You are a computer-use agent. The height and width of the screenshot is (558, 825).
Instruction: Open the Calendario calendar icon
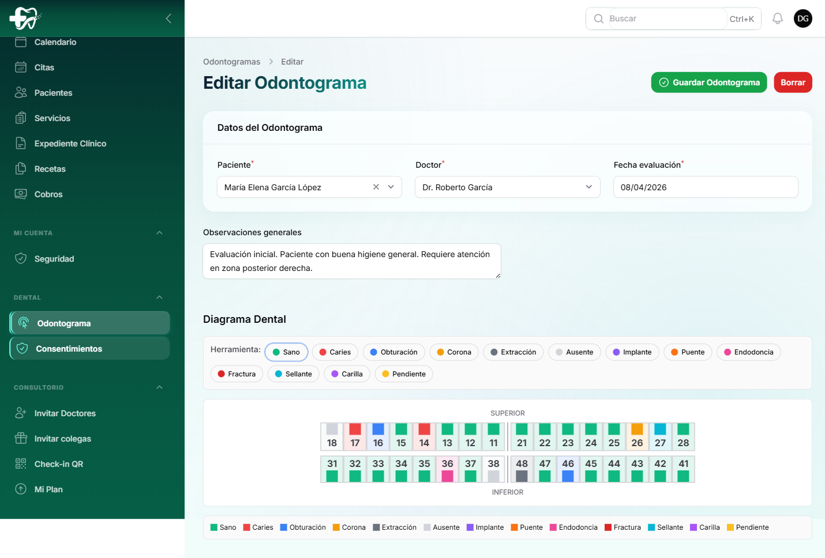point(21,42)
